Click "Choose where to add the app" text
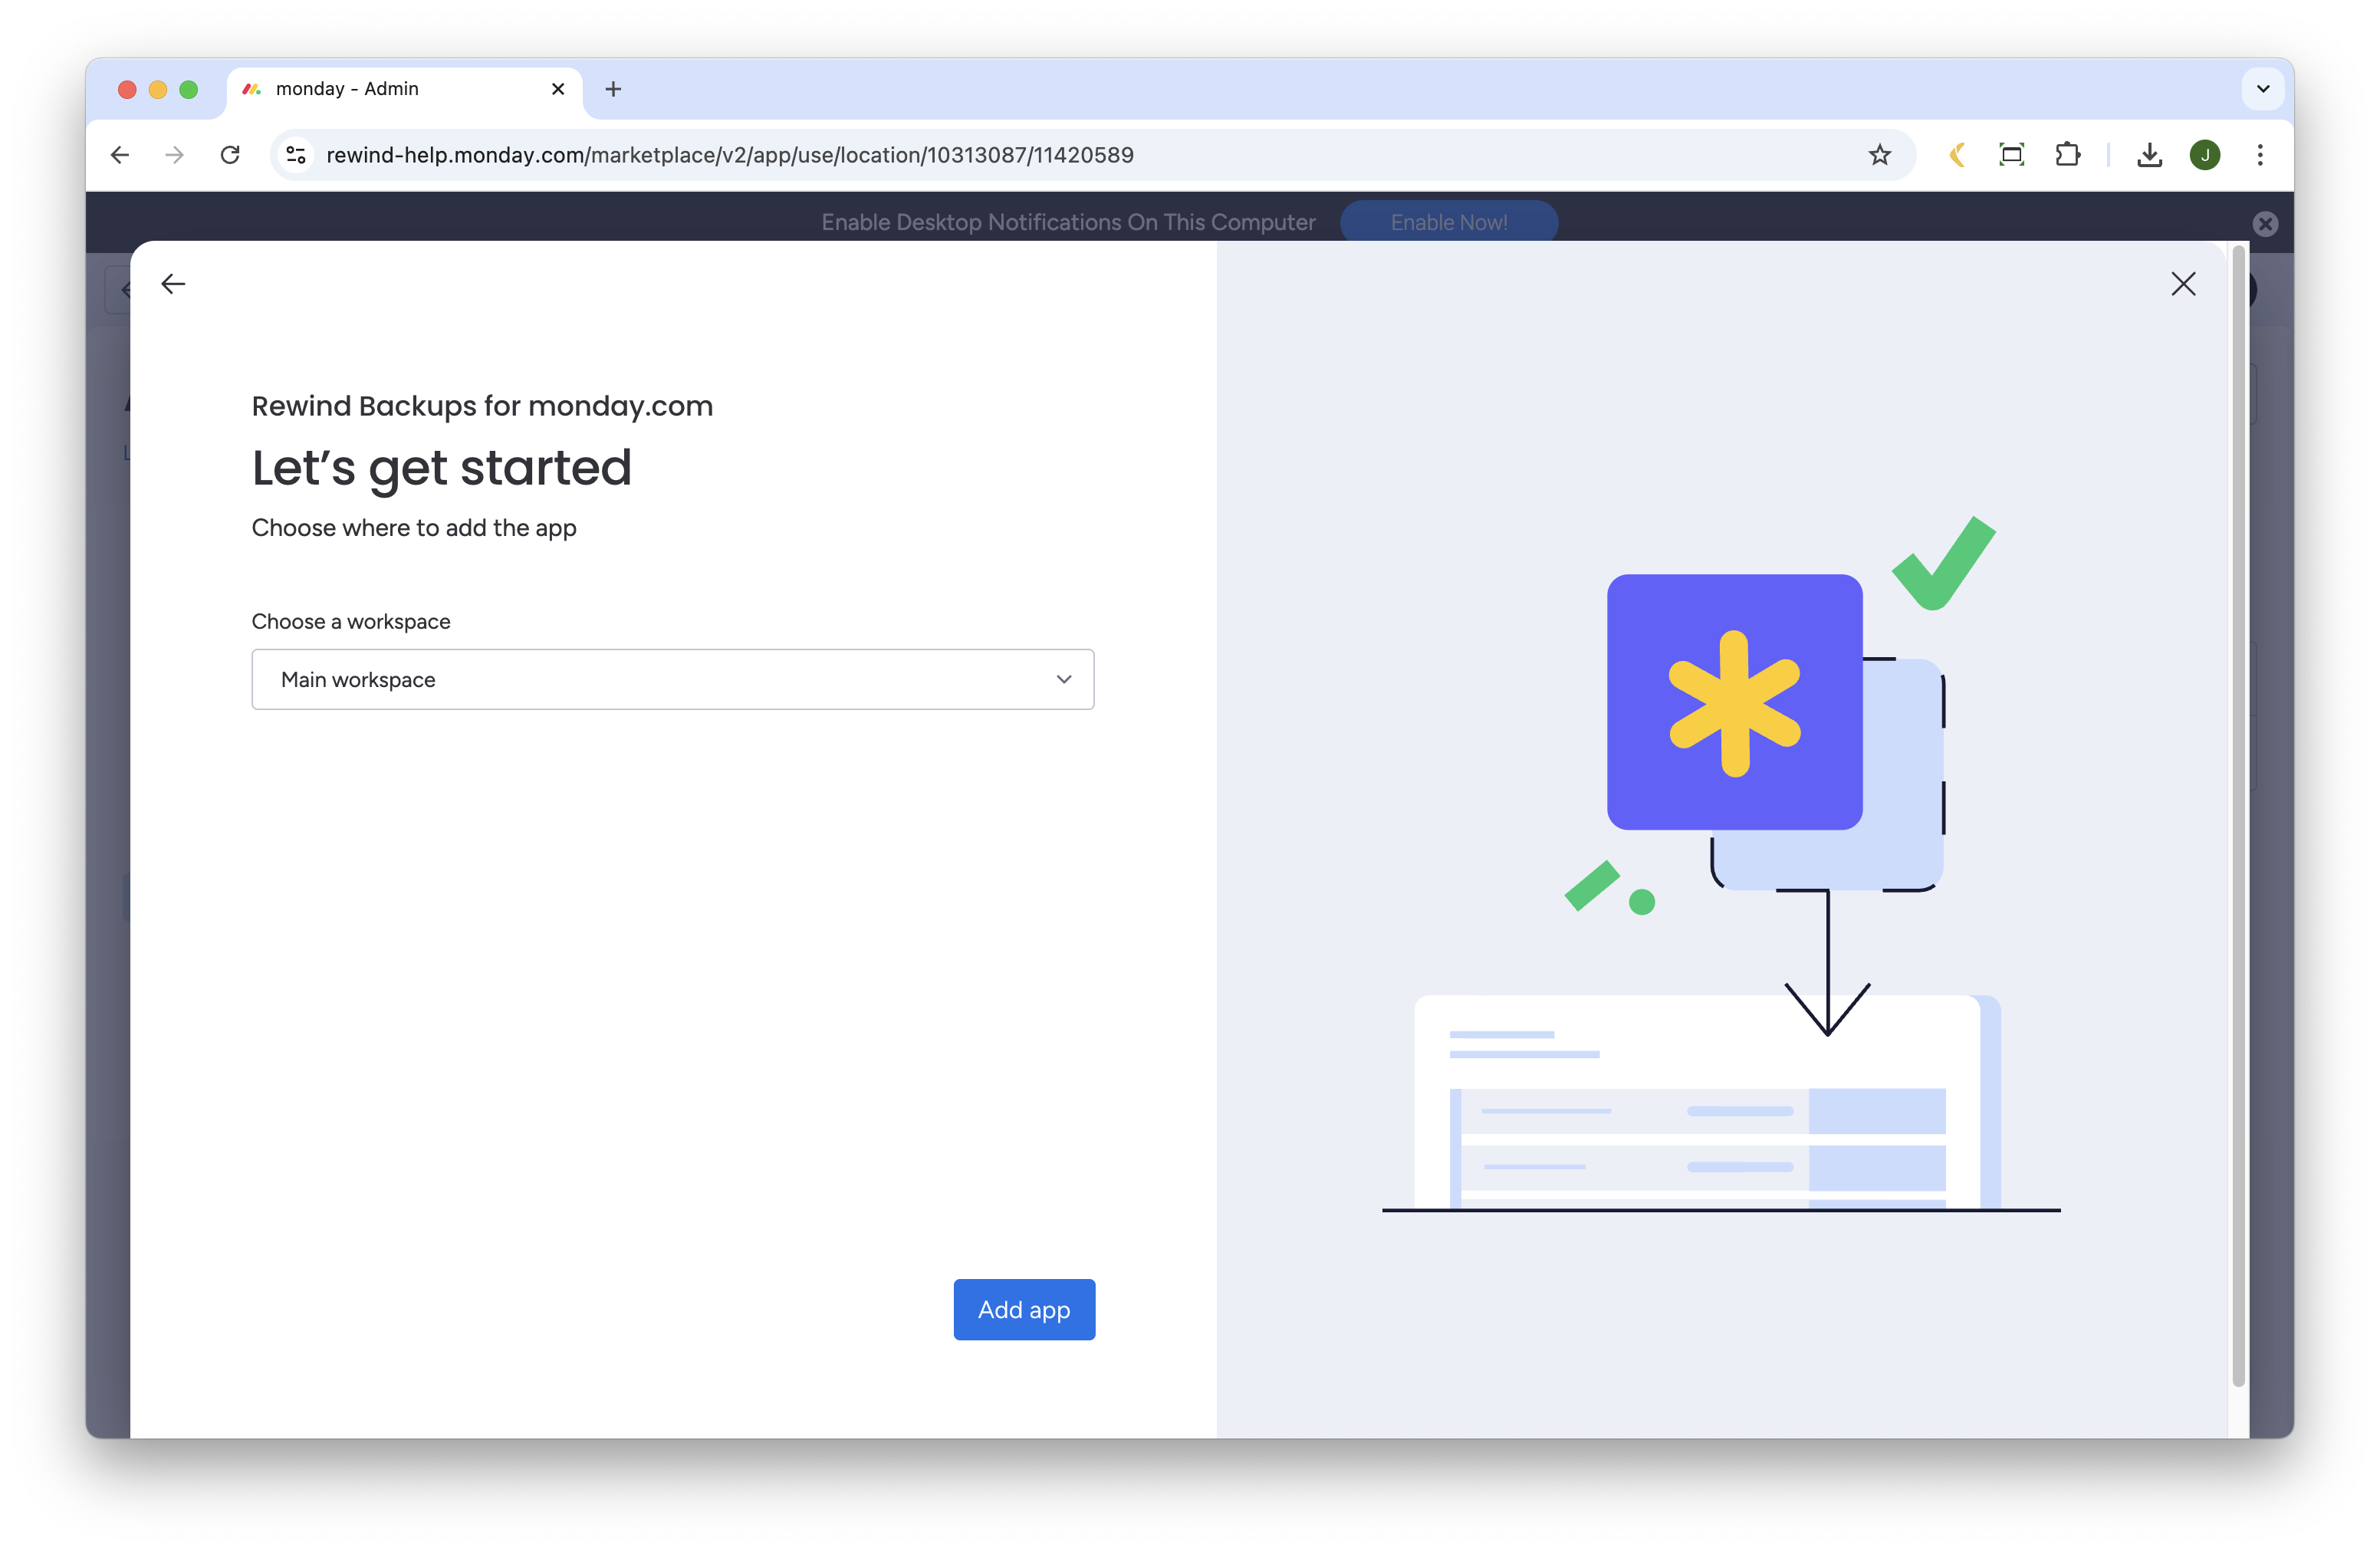 pyautogui.click(x=414, y=528)
